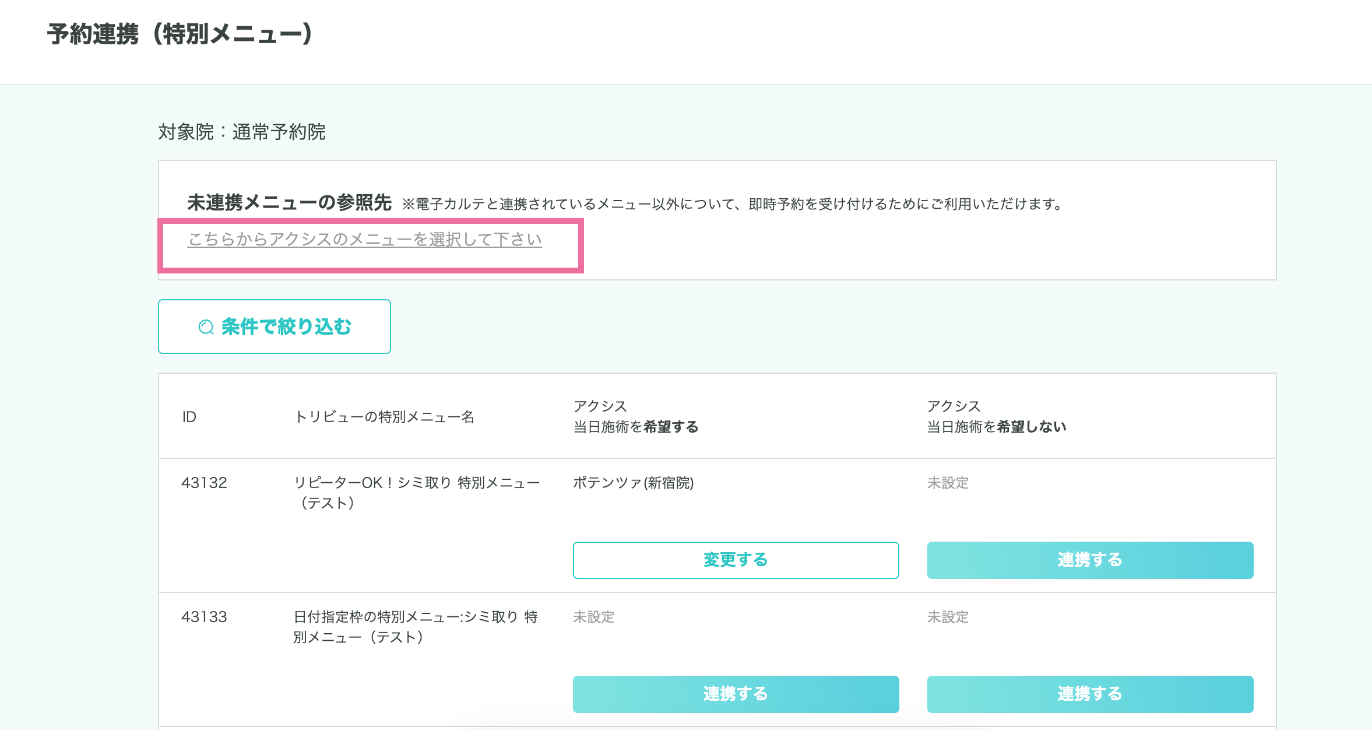This screenshot has height=730, width=1372.
Task: Click the 当日施術を希望しない column header
Action: pyautogui.click(x=996, y=416)
